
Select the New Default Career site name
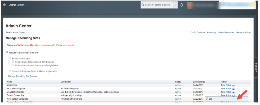[x=18, y=99]
